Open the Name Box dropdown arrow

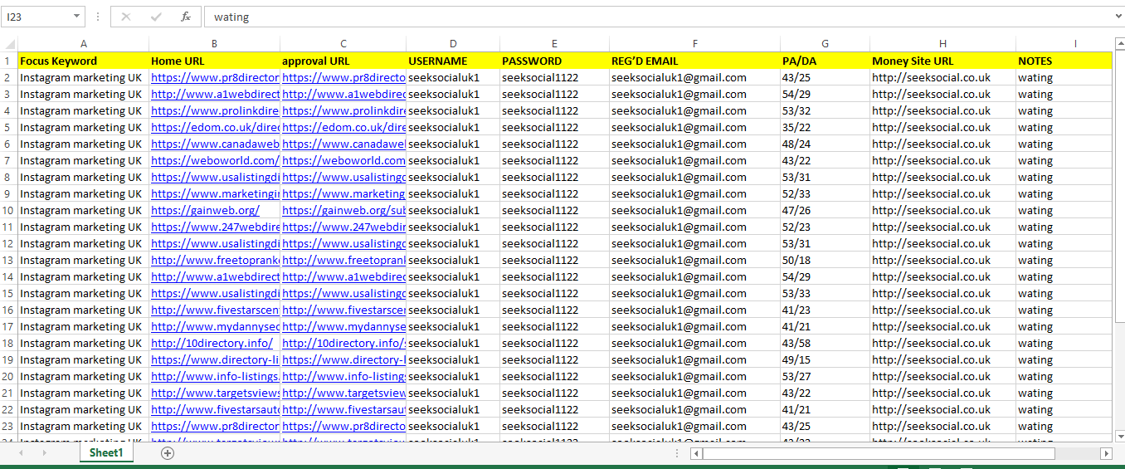tap(77, 17)
